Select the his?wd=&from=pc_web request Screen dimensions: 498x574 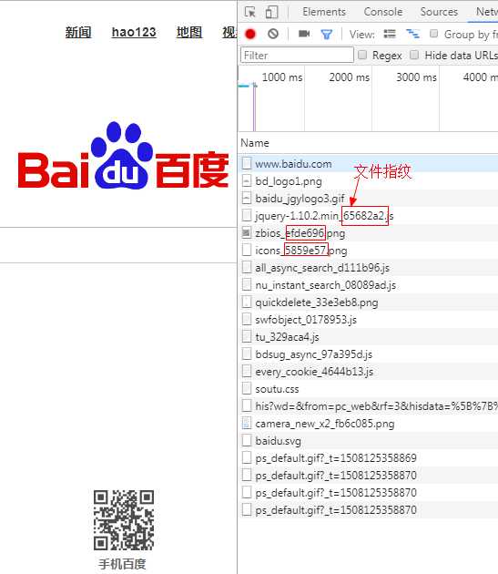[369, 406]
